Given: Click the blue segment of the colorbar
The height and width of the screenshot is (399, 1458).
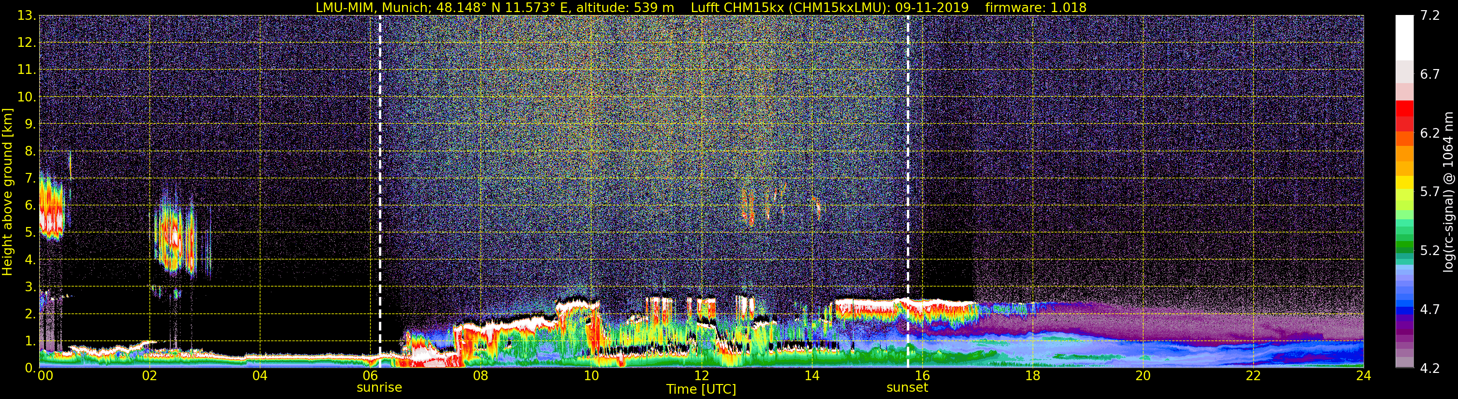Looking at the screenshot, I should [x=1404, y=310].
